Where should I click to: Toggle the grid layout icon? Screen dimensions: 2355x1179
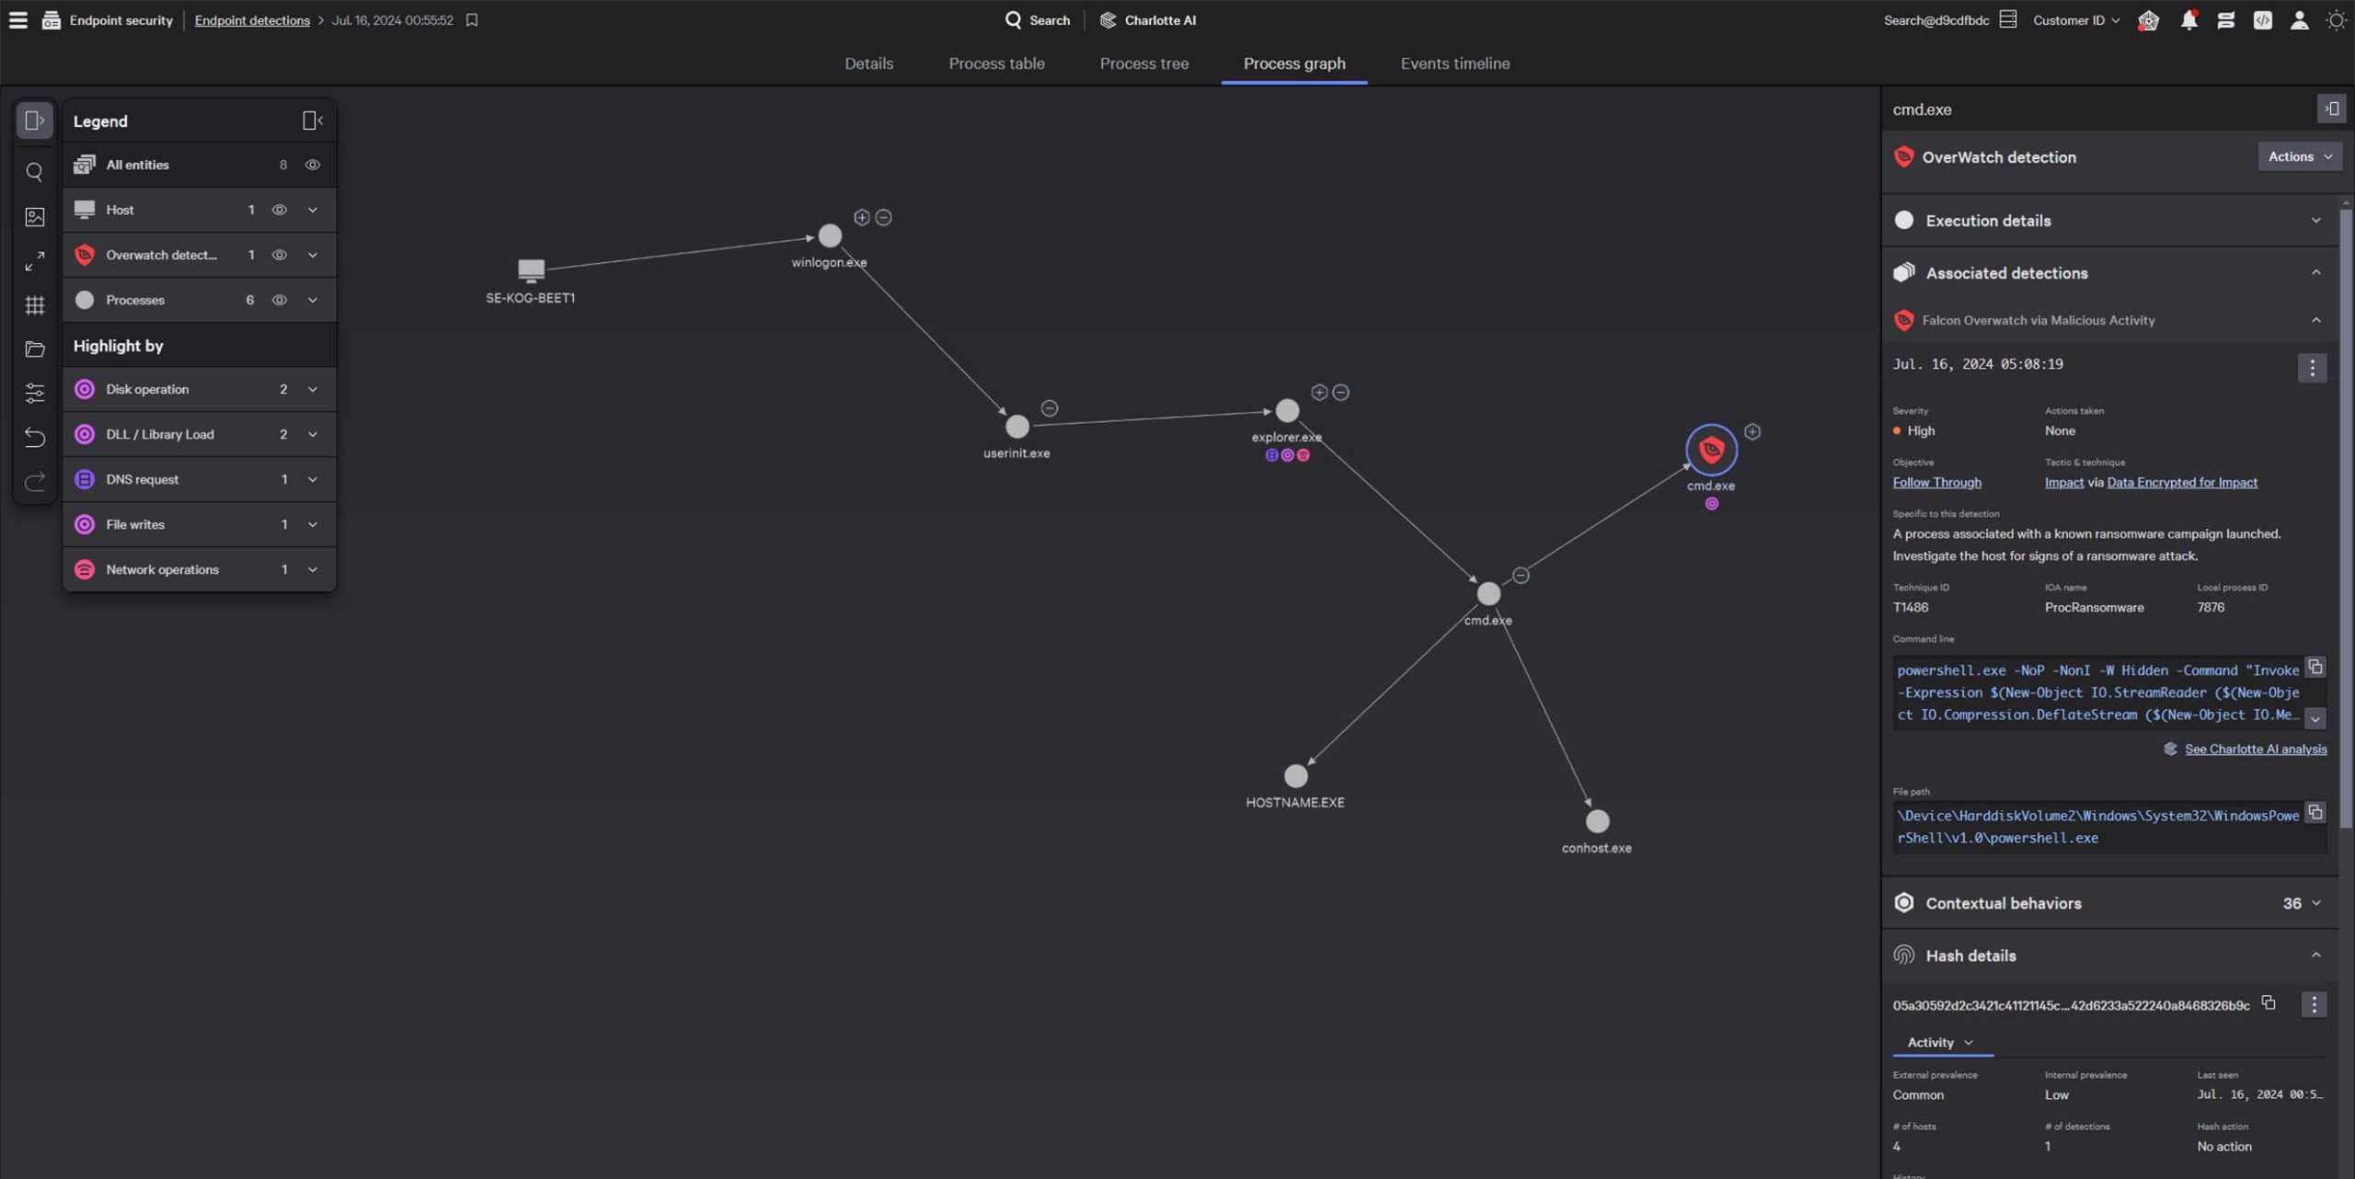[34, 305]
